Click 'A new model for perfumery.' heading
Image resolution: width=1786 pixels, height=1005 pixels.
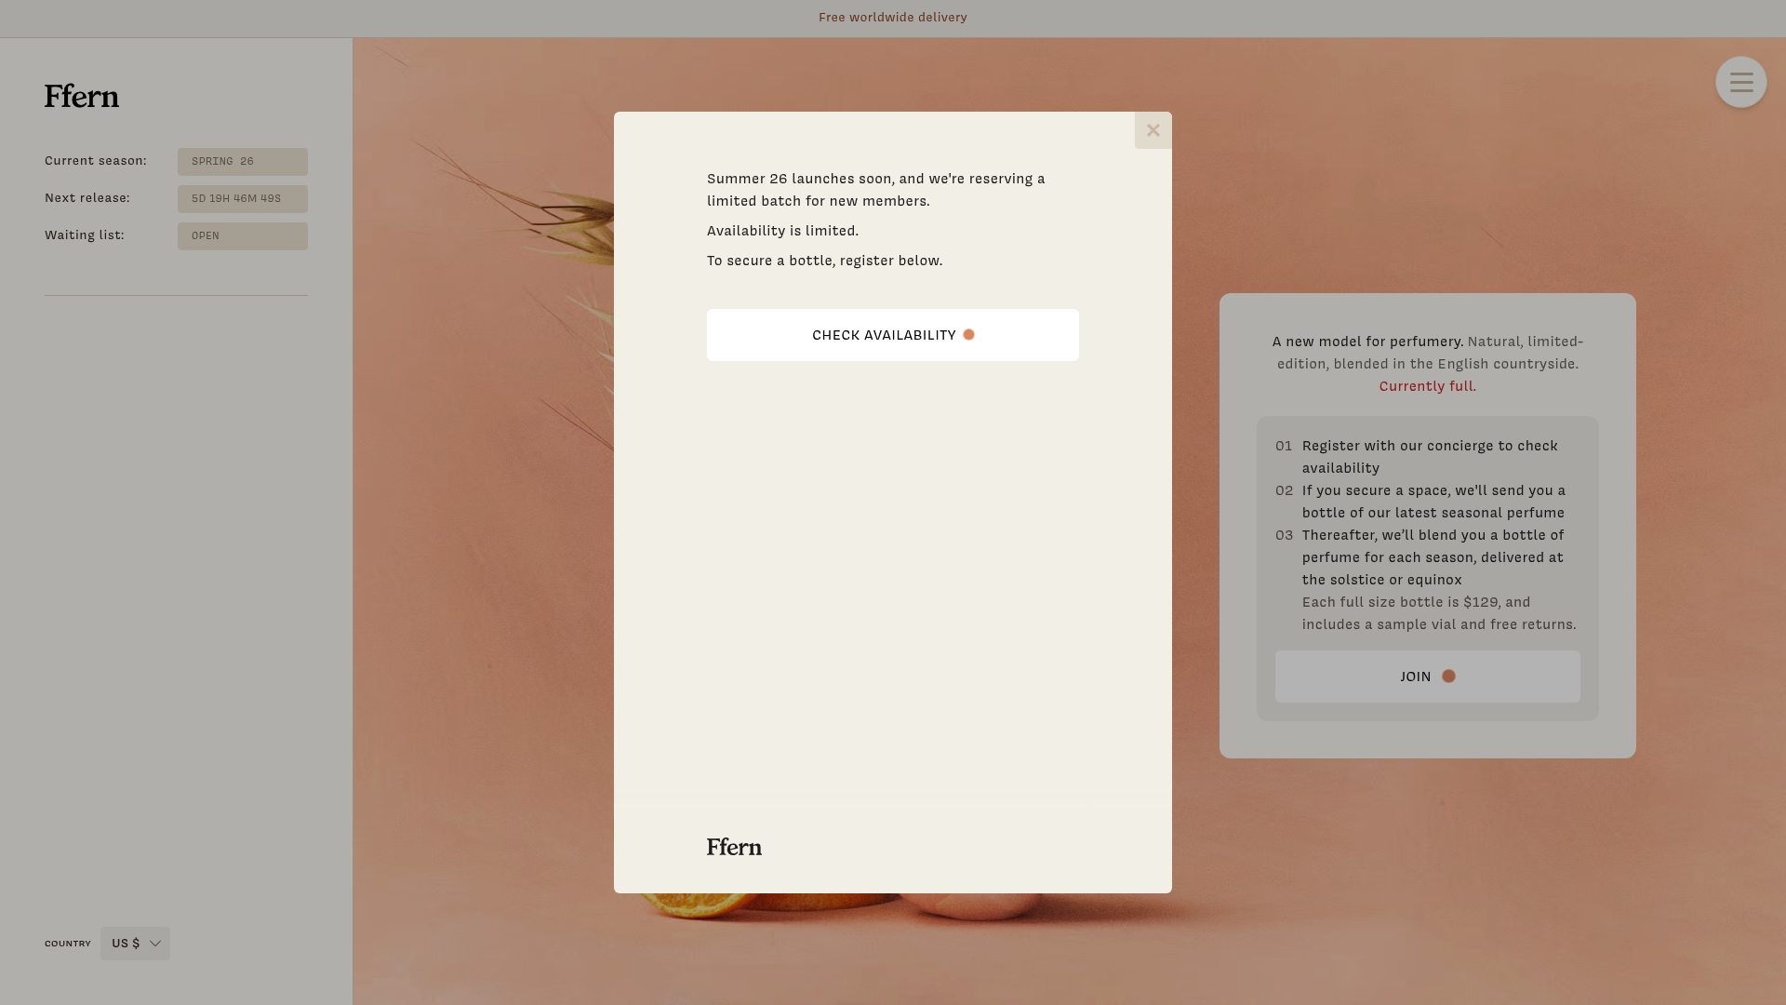coord(1367,342)
